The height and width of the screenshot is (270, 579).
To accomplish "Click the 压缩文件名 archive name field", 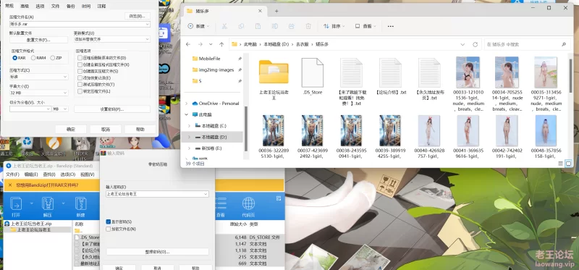I will coord(80,24).
